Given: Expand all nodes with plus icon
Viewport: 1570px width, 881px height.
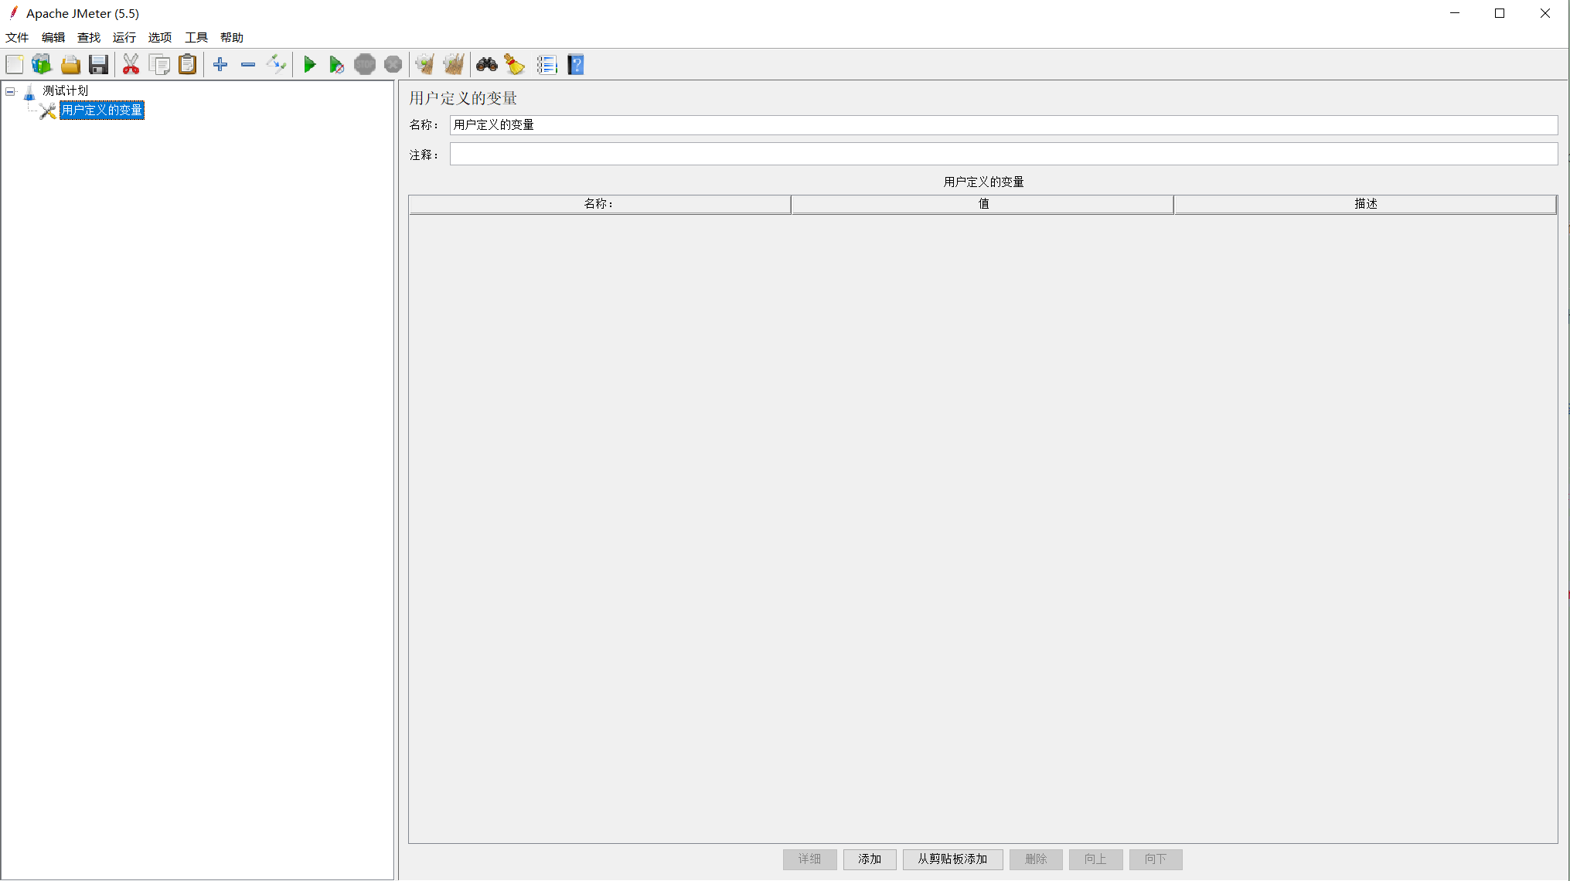Looking at the screenshot, I should click(x=220, y=65).
